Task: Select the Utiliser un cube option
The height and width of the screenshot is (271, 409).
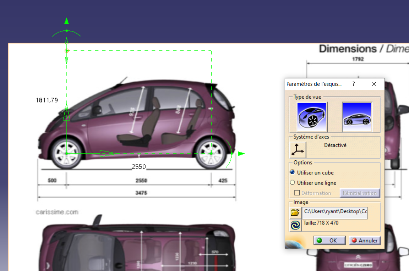Action: click(293, 172)
